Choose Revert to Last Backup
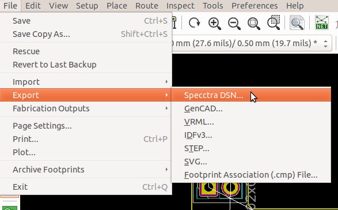This screenshot has height=210, width=338. click(x=86, y=65)
